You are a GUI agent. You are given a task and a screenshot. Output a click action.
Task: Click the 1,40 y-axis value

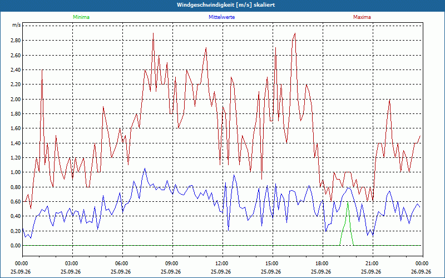[x=16, y=143]
